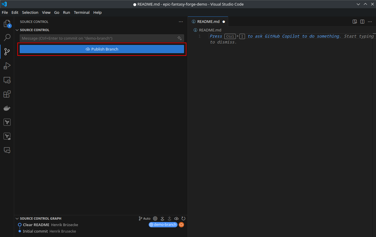
Task: Fetch from remote in Source Control Graph
Action: pyautogui.click(x=162, y=218)
